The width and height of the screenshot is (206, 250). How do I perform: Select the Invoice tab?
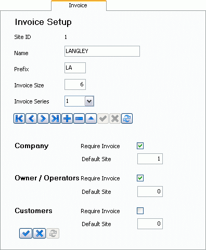tap(79, 5)
